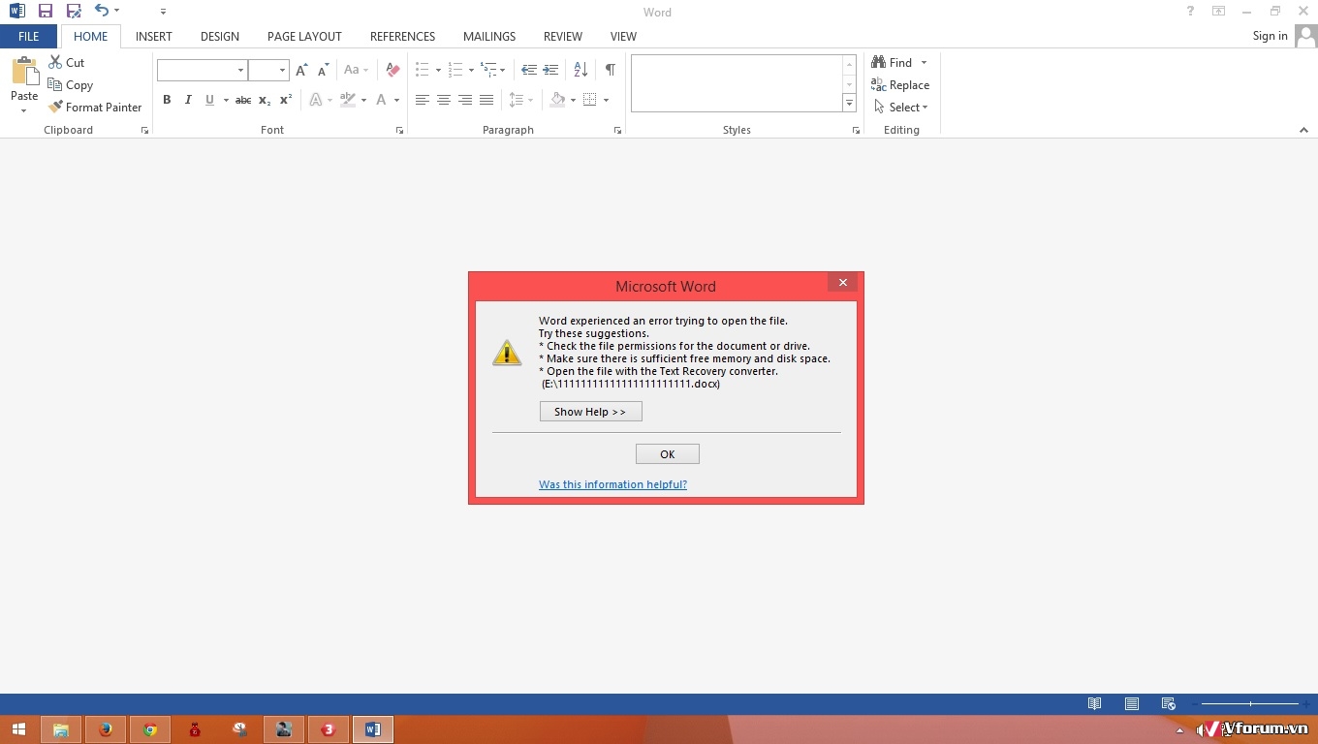Click the Increase Indent icon
This screenshot has height=744, width=1318.
[550, 70]
